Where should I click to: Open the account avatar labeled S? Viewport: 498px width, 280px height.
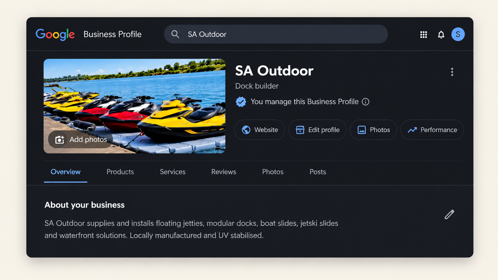point(458,34)
